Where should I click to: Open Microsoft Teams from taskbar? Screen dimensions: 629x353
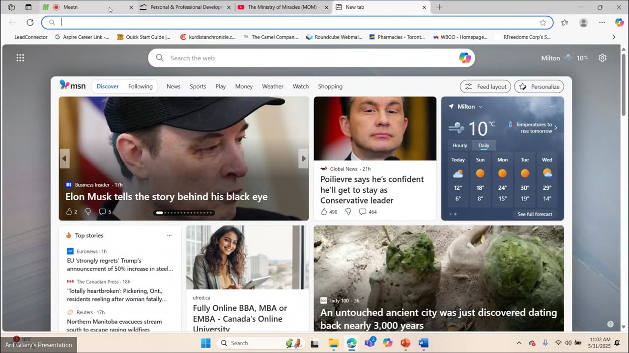(370, 343)
